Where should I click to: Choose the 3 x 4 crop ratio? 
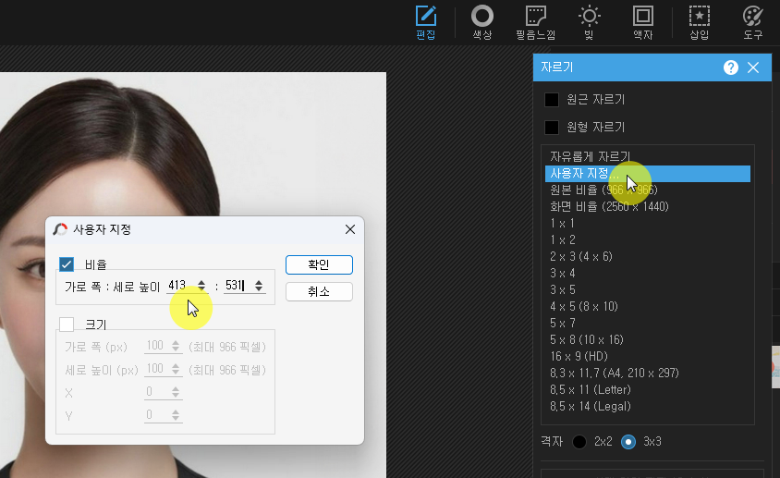[x=648, y=274]
